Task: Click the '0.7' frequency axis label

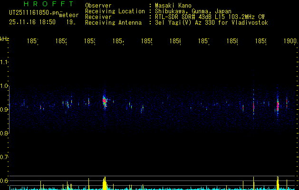Action: tap(4, 157)
